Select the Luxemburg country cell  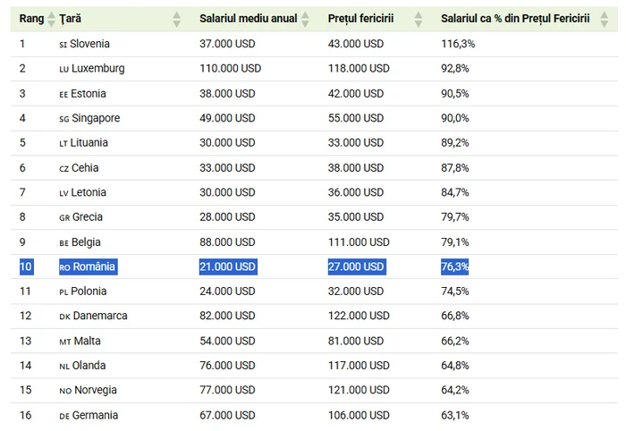coord(92,69)
